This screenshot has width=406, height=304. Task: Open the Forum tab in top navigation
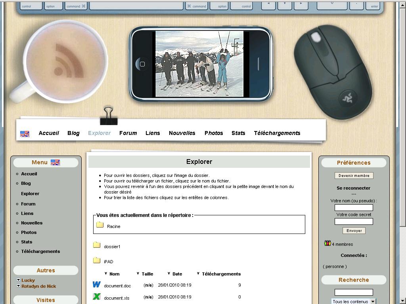tap(128, 133)
